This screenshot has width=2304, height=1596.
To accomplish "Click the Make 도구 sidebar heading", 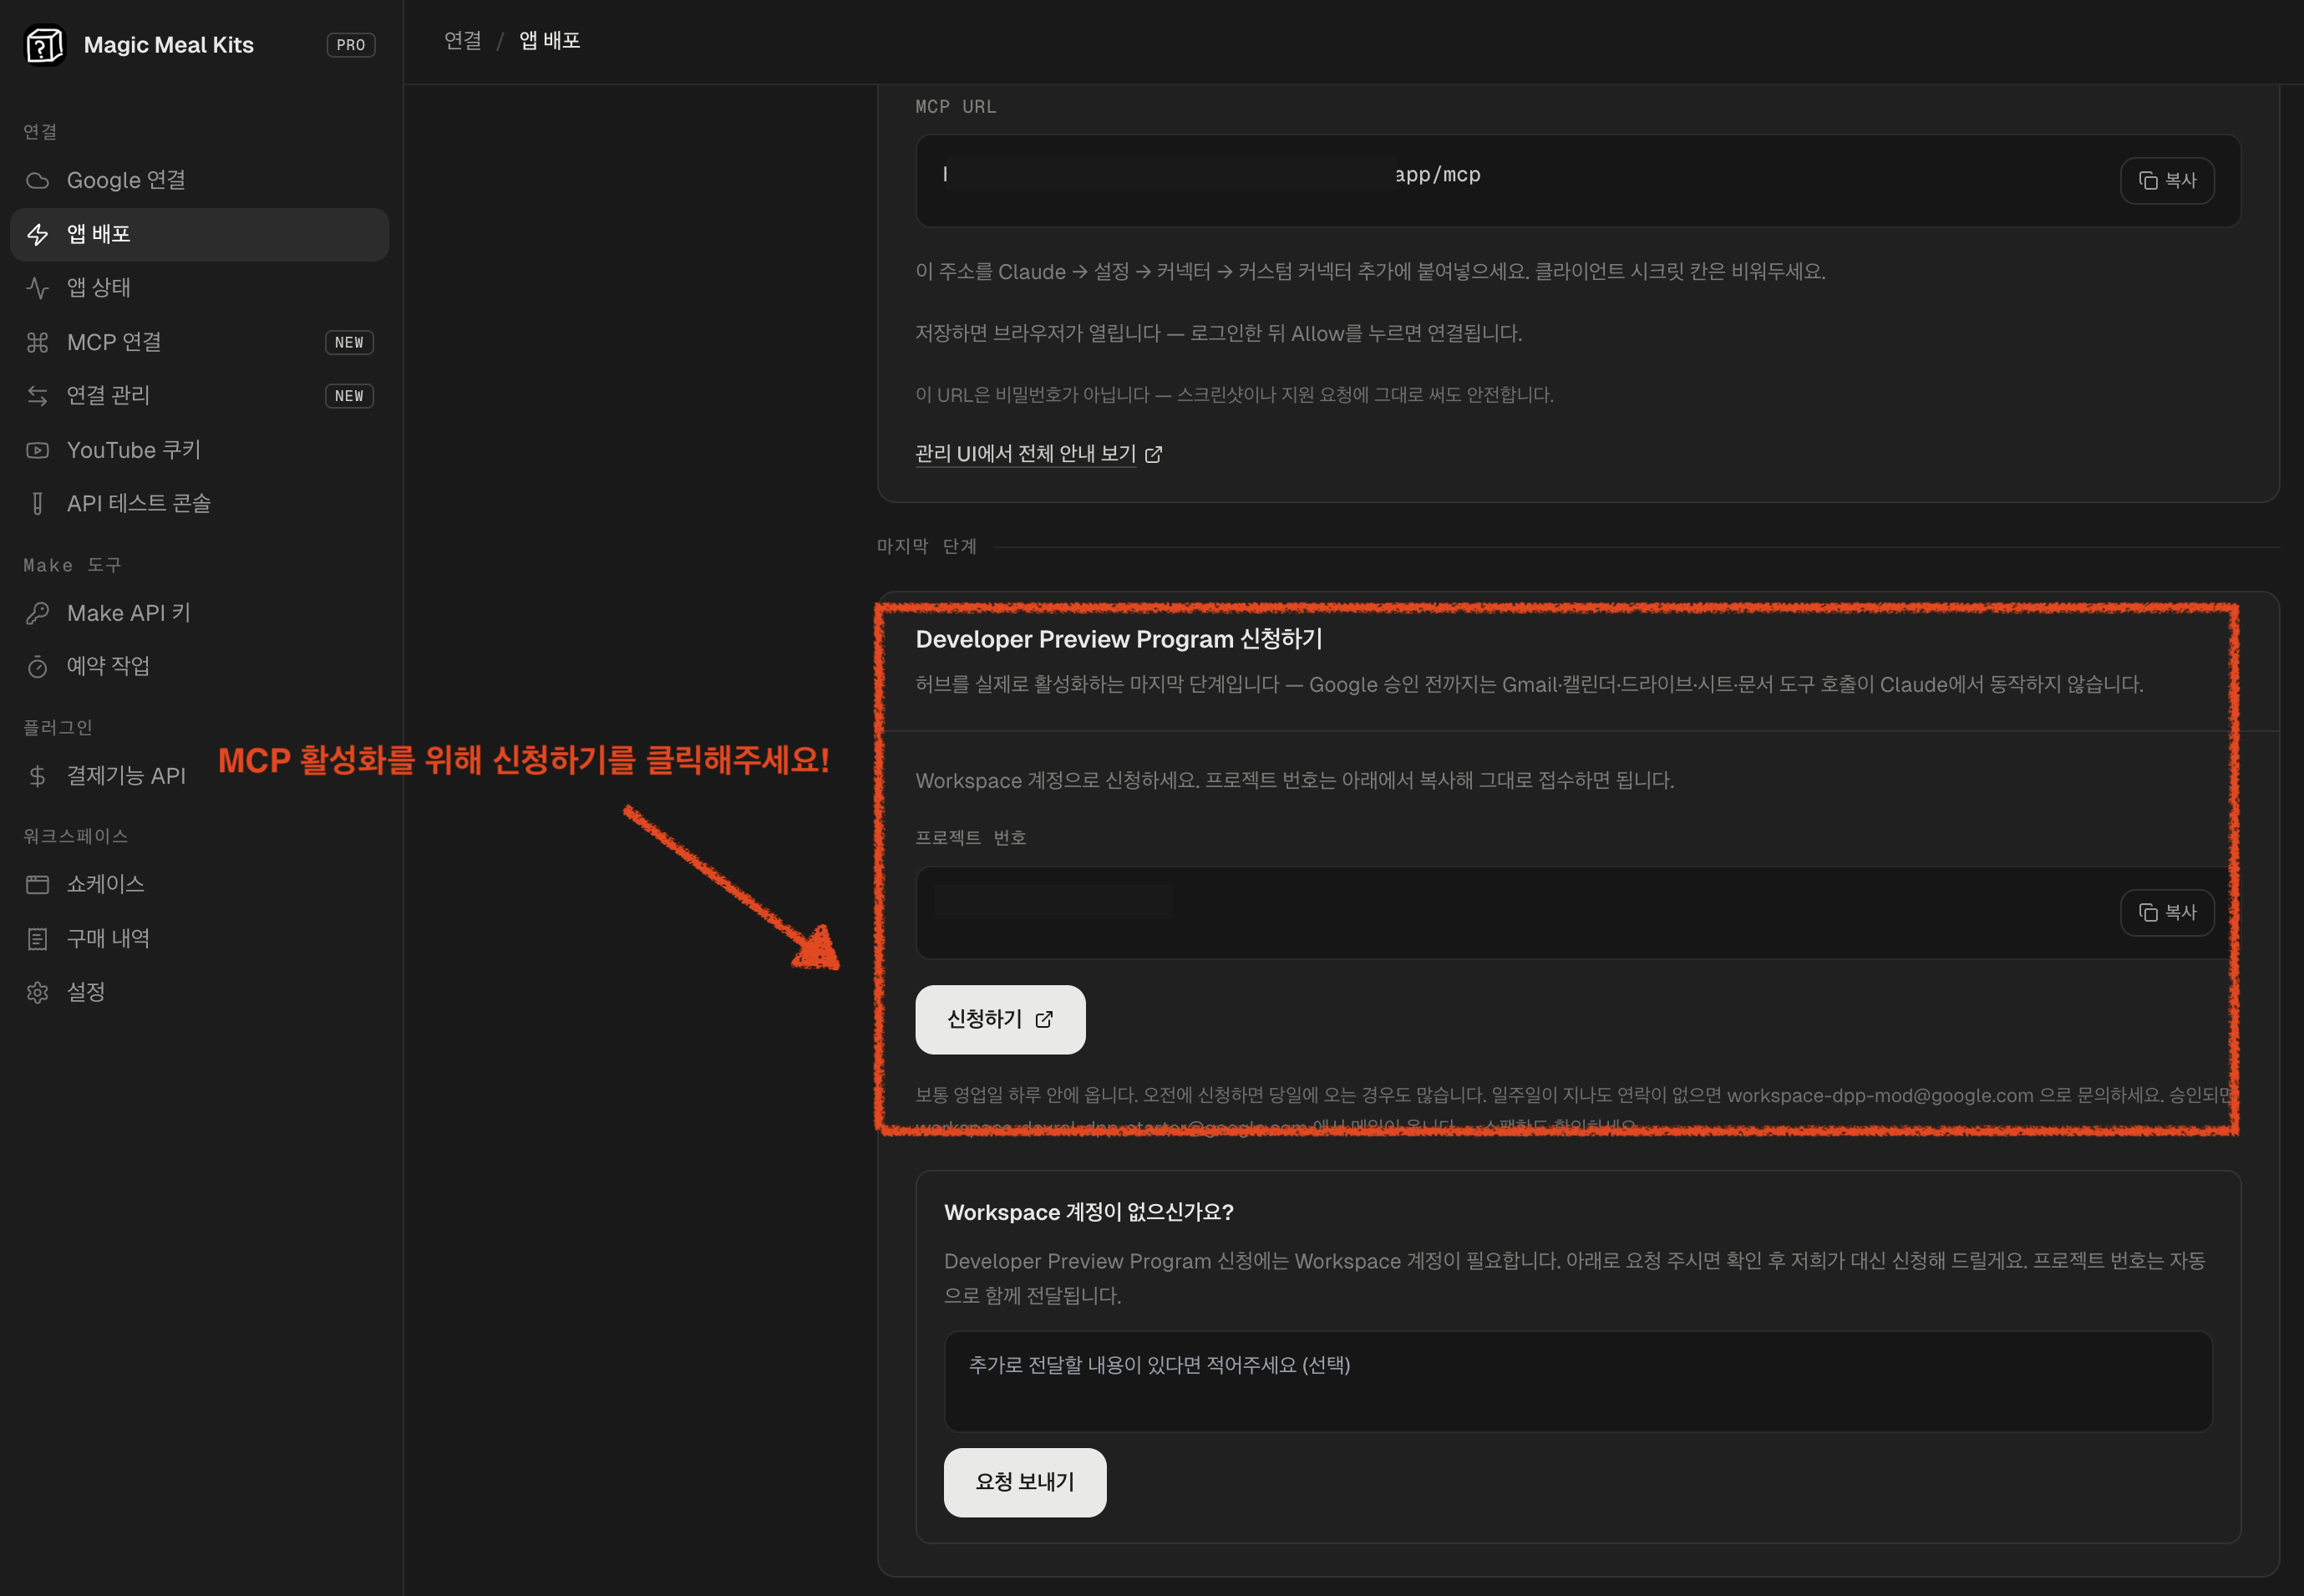I will [x=72, y=566].
